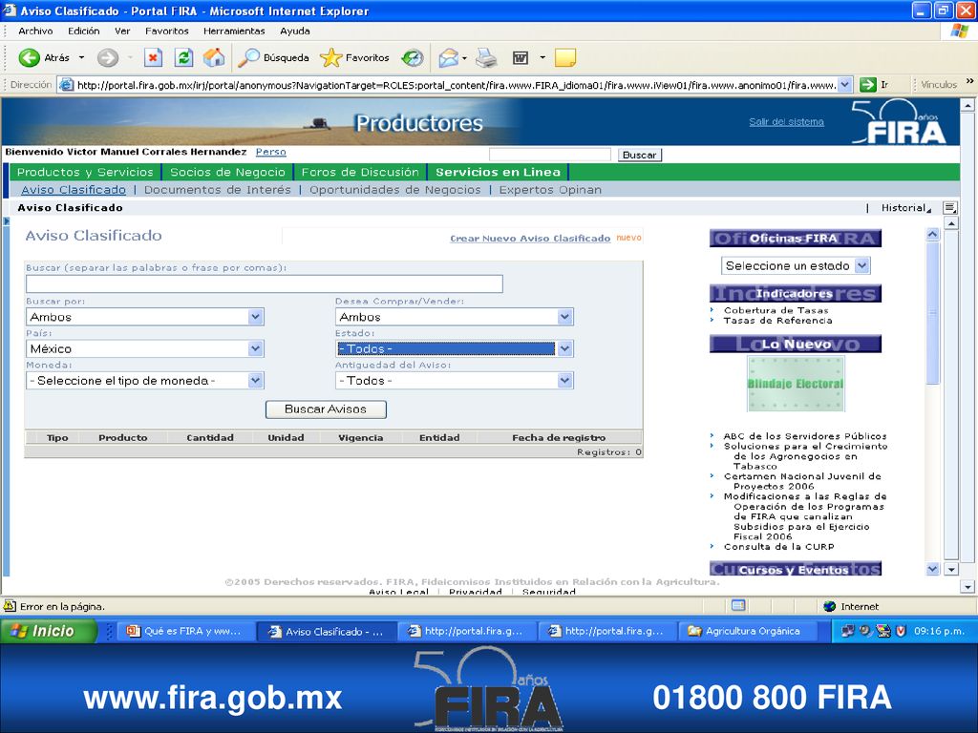The image size is (978, 733).
Task: Open Consulta de la CURP link
Action: tap(778, 547)
